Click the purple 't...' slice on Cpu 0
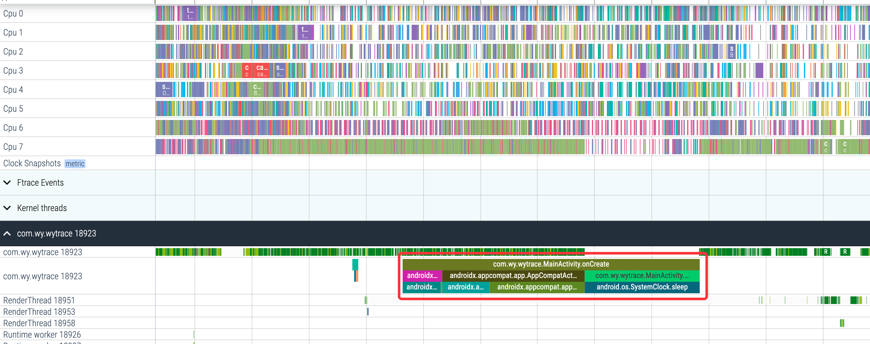870x344 pixels. coord(190,14)
